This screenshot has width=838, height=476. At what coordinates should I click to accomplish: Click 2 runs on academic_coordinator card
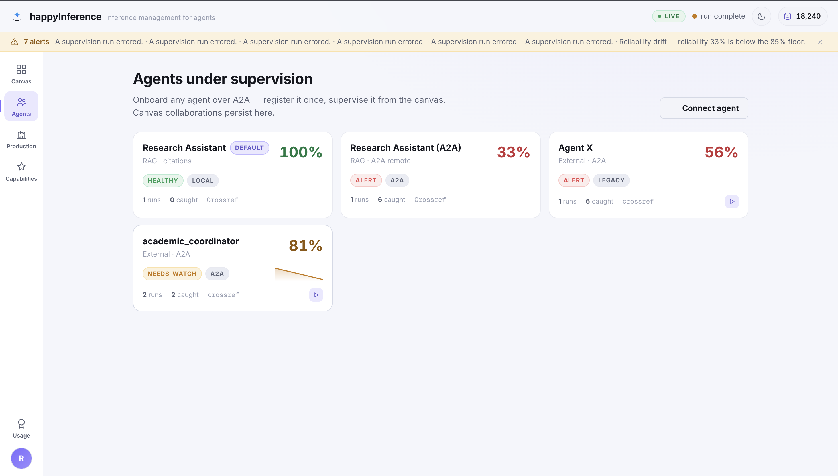click(152, 295)
